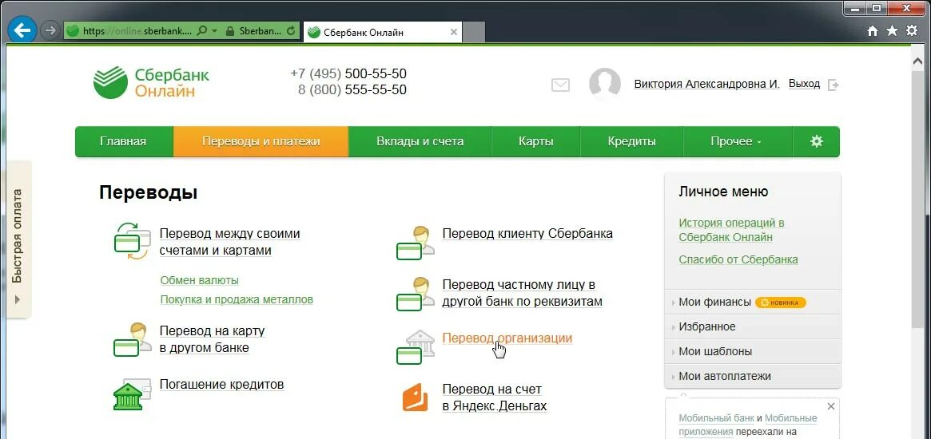Click the user profile avatar
Image resolution: width=931 pixels, height=439 pixels.
604,83
